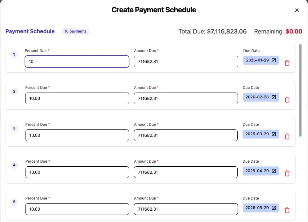The image size is (308, 222).
Task: Close the Create Payment Schedule dialog
Action: pyautogui.click(x=297, y=10)
